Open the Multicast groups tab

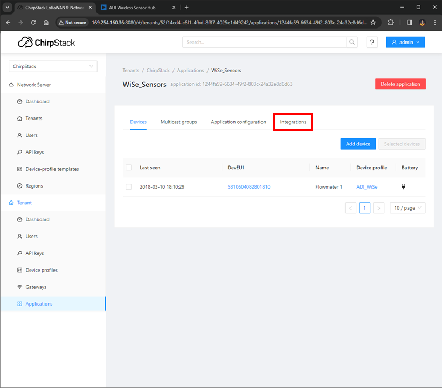[x=178, y=122]
